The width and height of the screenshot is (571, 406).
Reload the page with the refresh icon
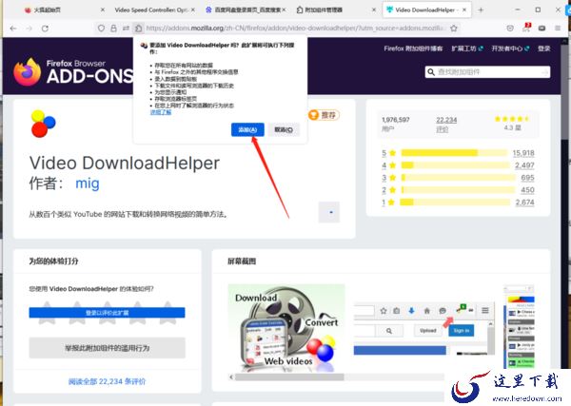point(45,29)
